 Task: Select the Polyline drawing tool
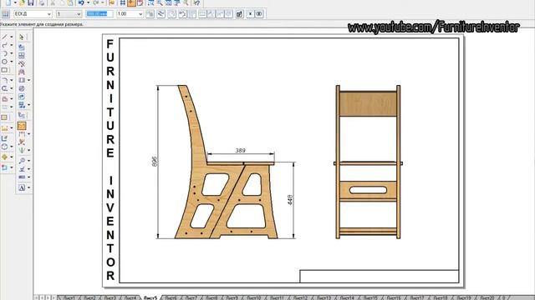pos(4,45)
